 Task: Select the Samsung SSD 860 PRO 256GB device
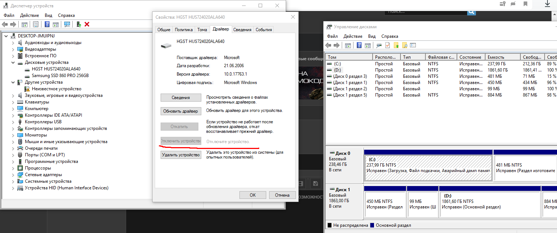60,76
